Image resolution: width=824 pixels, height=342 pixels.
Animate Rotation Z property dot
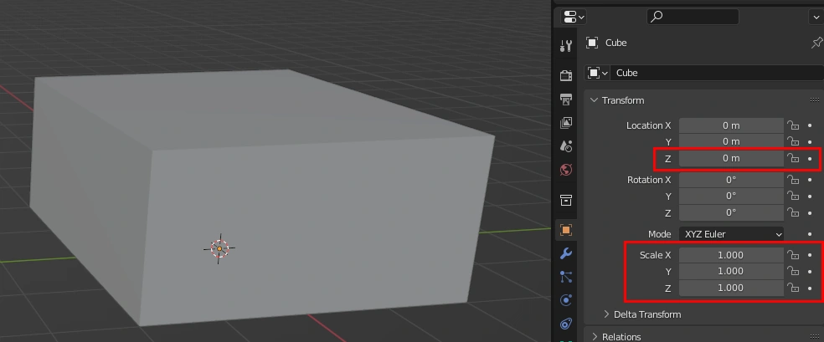coord(810,212)
